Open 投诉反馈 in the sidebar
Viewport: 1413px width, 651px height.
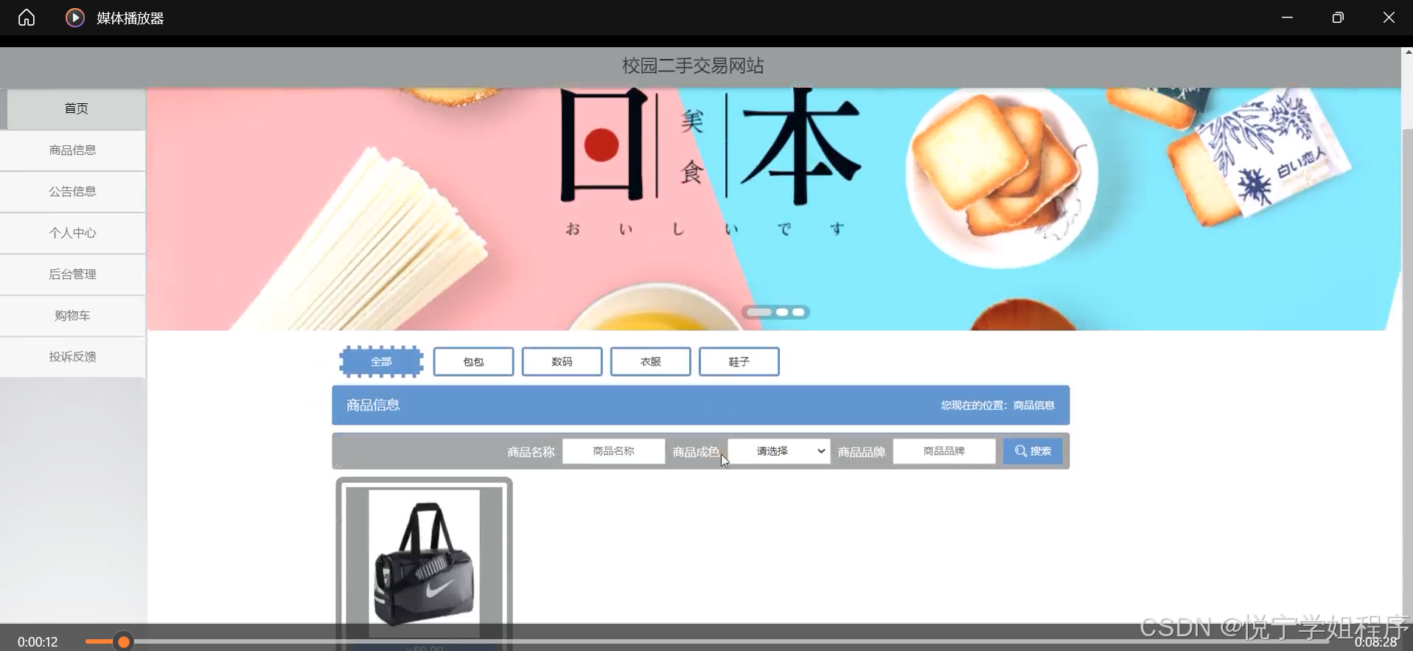tap(72, 357)
